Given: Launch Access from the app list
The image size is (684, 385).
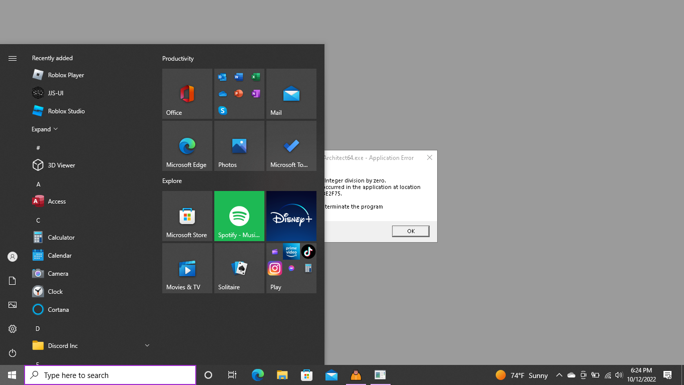Looking at the screenshot, I should coord(90,202).
